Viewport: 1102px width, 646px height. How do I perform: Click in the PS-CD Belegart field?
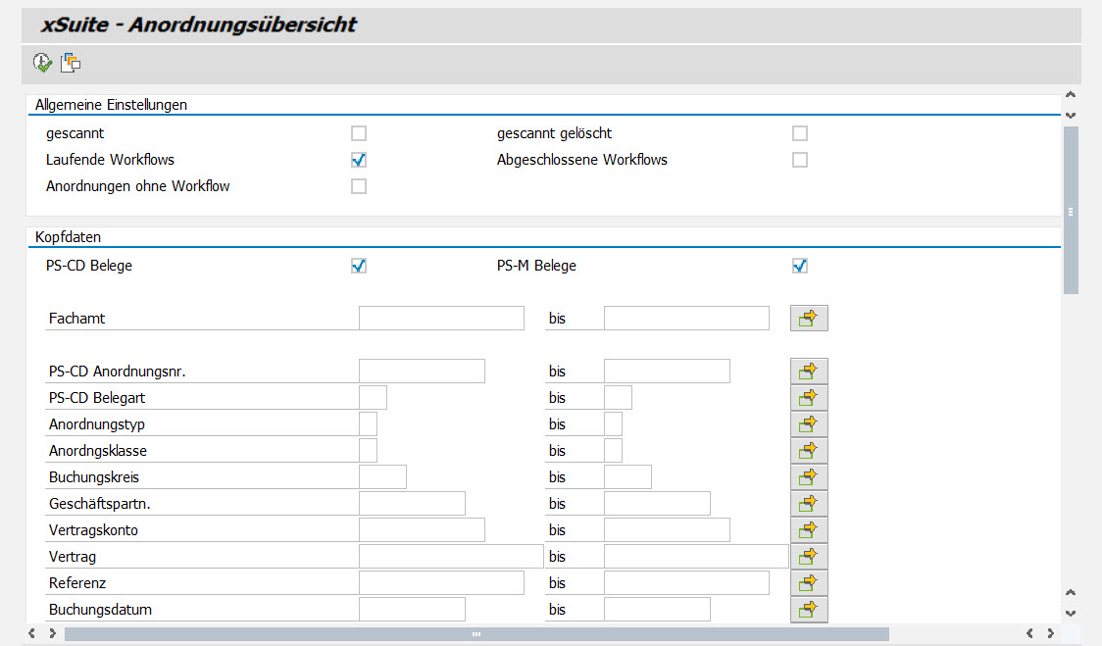coord(374,397)
